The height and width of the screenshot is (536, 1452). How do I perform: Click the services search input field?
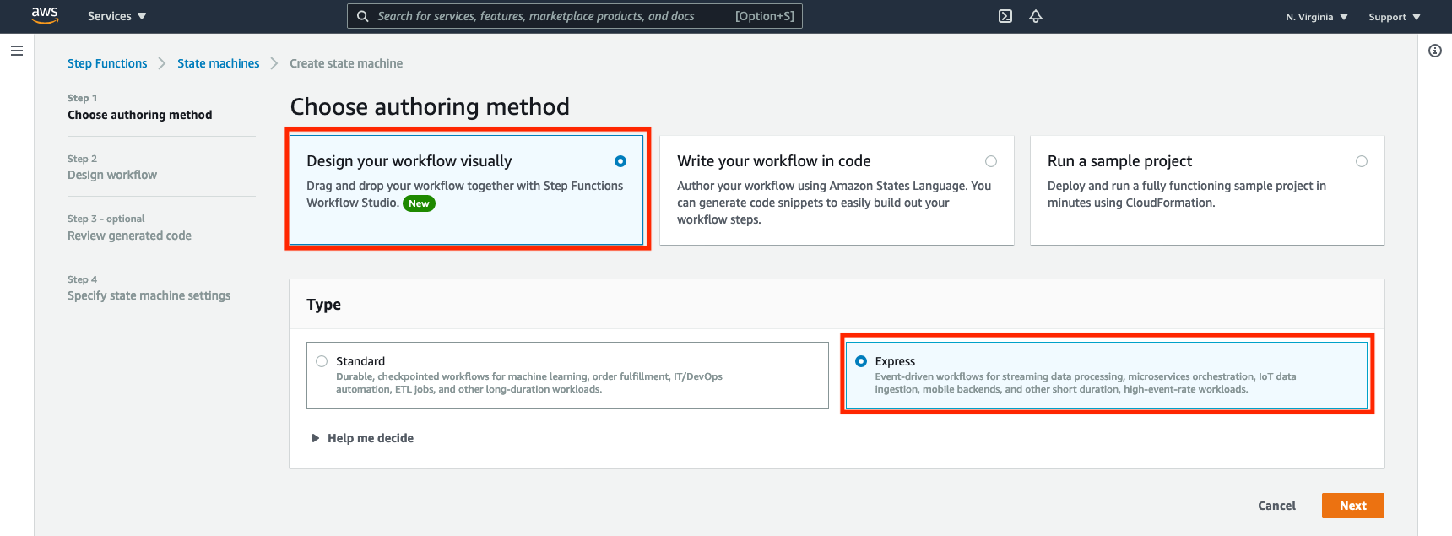[575, 16]
